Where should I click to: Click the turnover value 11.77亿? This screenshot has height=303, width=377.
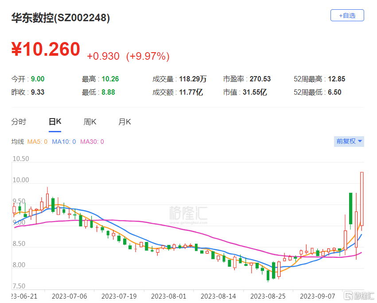tap(191, 92)
